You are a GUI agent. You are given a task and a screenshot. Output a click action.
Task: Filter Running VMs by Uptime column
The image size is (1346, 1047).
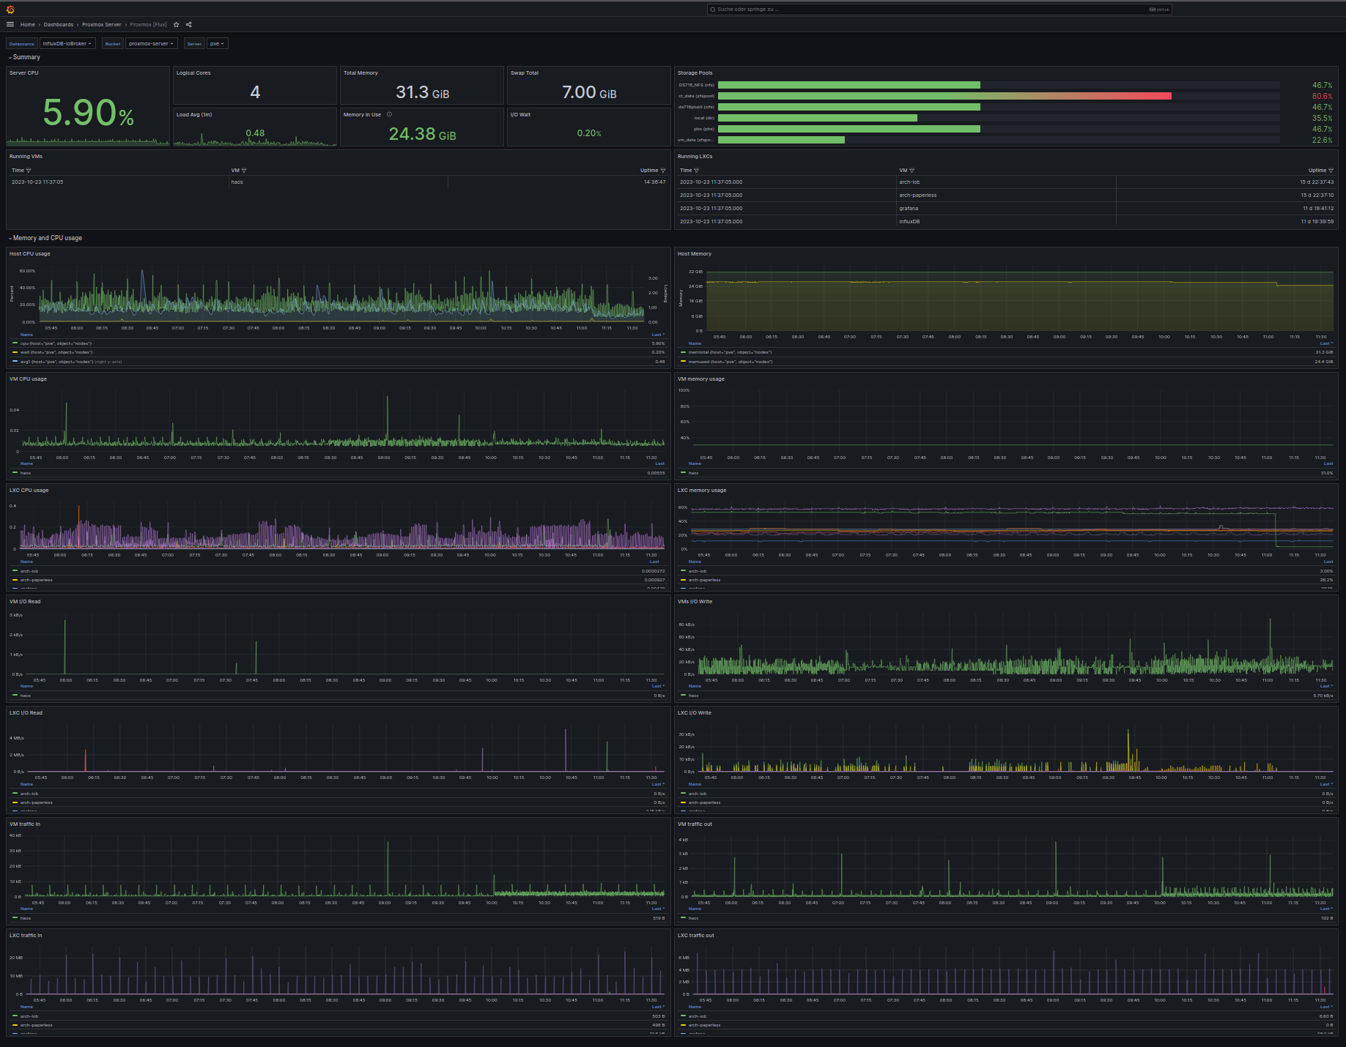663,171
